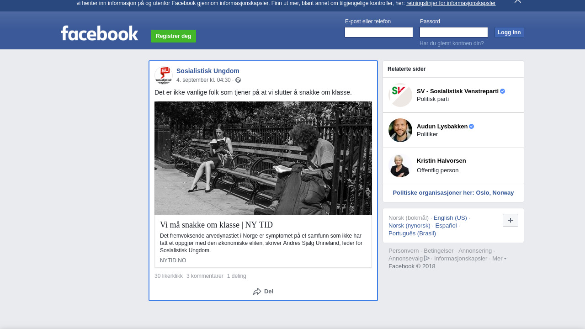The height and width of the screenshot is (329, 585).
Task: Click the plus button for more languages
Action: coord(511,220)
